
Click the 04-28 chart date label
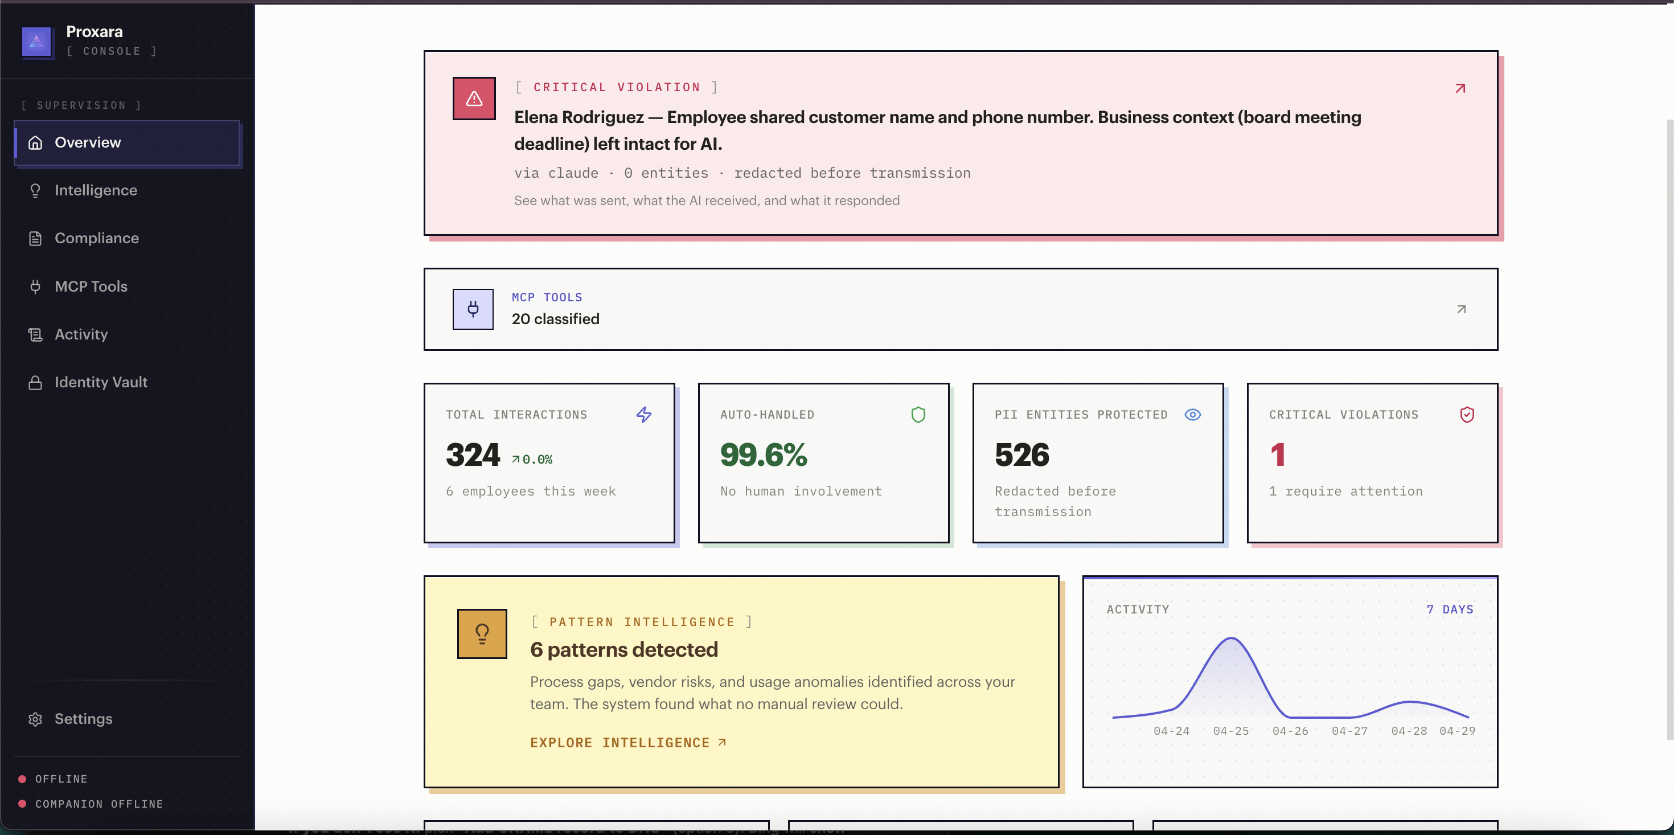coord(1408,731)
